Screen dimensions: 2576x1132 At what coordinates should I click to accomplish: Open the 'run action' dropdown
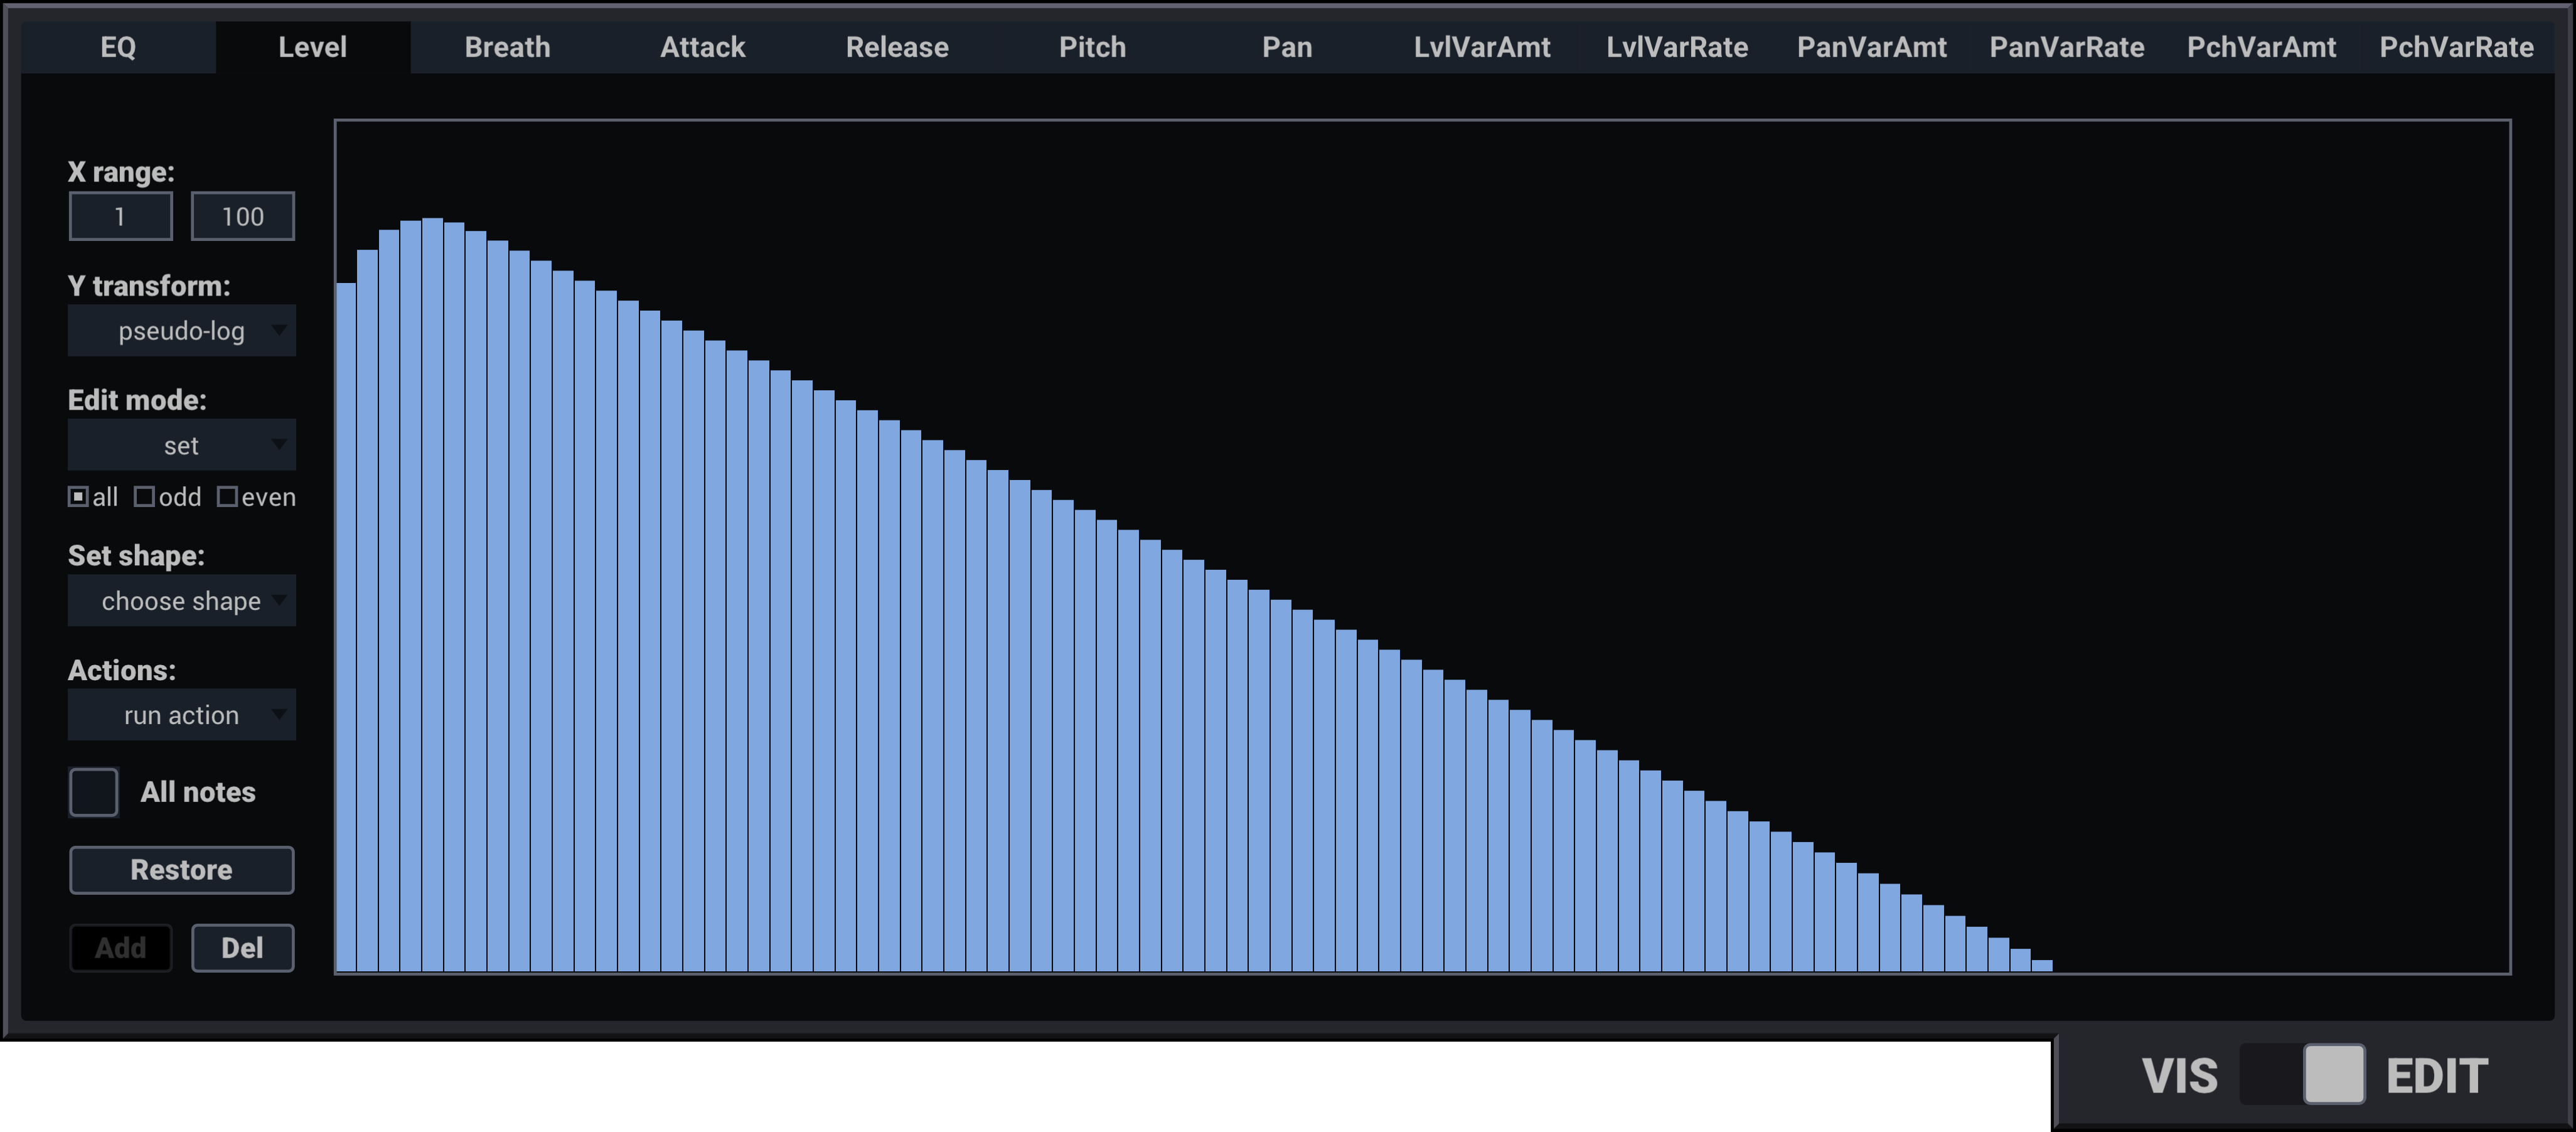[182, 715]
